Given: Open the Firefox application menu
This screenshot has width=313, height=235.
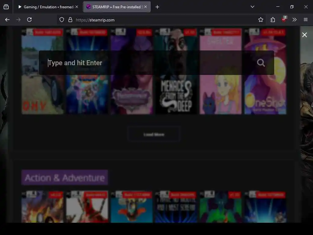Looking at the screenshot, I should (x=306, y=20).
